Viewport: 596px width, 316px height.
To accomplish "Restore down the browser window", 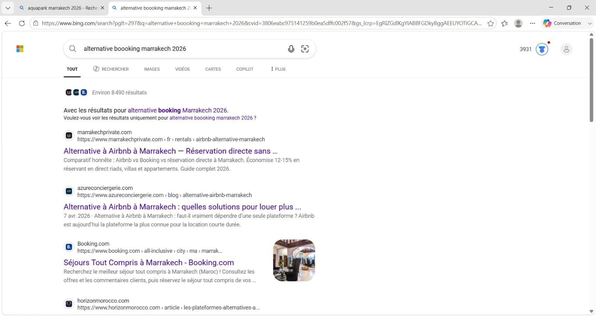I will pyautogui.click(x=569, y=8).
